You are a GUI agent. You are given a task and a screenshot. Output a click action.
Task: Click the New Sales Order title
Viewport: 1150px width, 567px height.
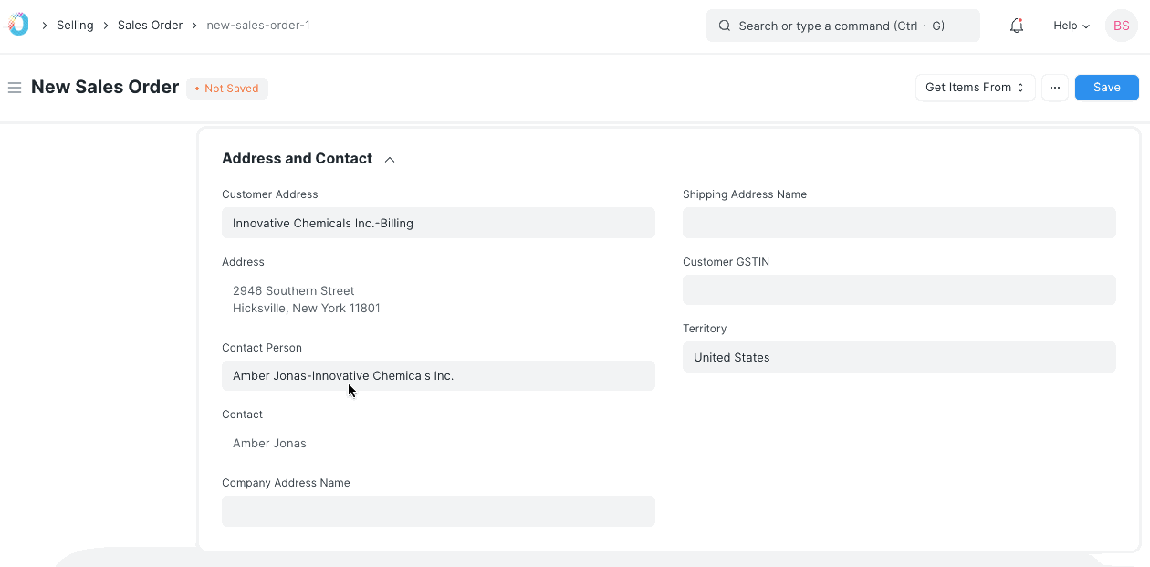(105, 87)
